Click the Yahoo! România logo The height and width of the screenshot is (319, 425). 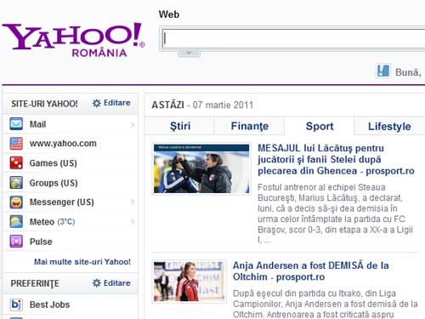(74, 40)
